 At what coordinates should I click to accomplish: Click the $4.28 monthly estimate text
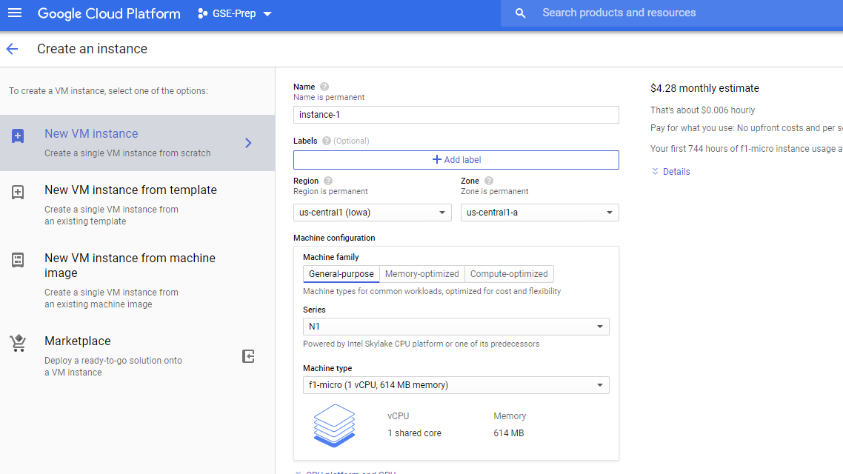coord(704,88)
